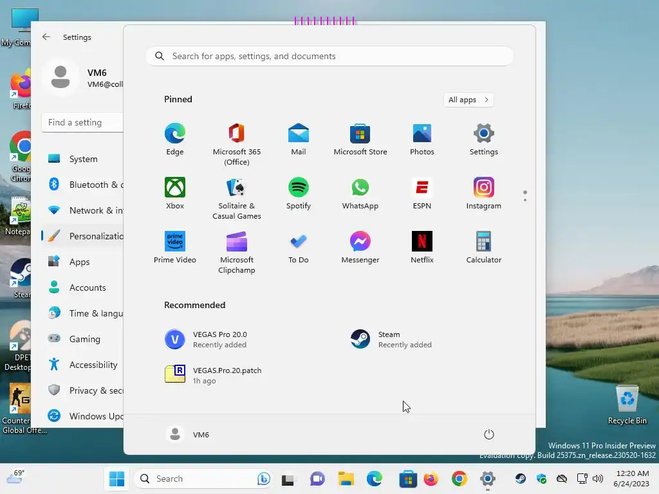Open the ESPN pinned app
The width and height of the screenshot is (659, 494).
click(x=422, y=194)
